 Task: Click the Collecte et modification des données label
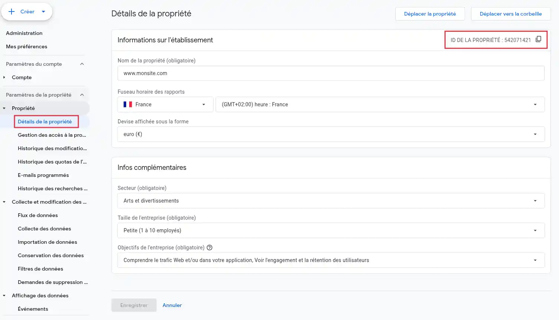click(x=49, y=202)
